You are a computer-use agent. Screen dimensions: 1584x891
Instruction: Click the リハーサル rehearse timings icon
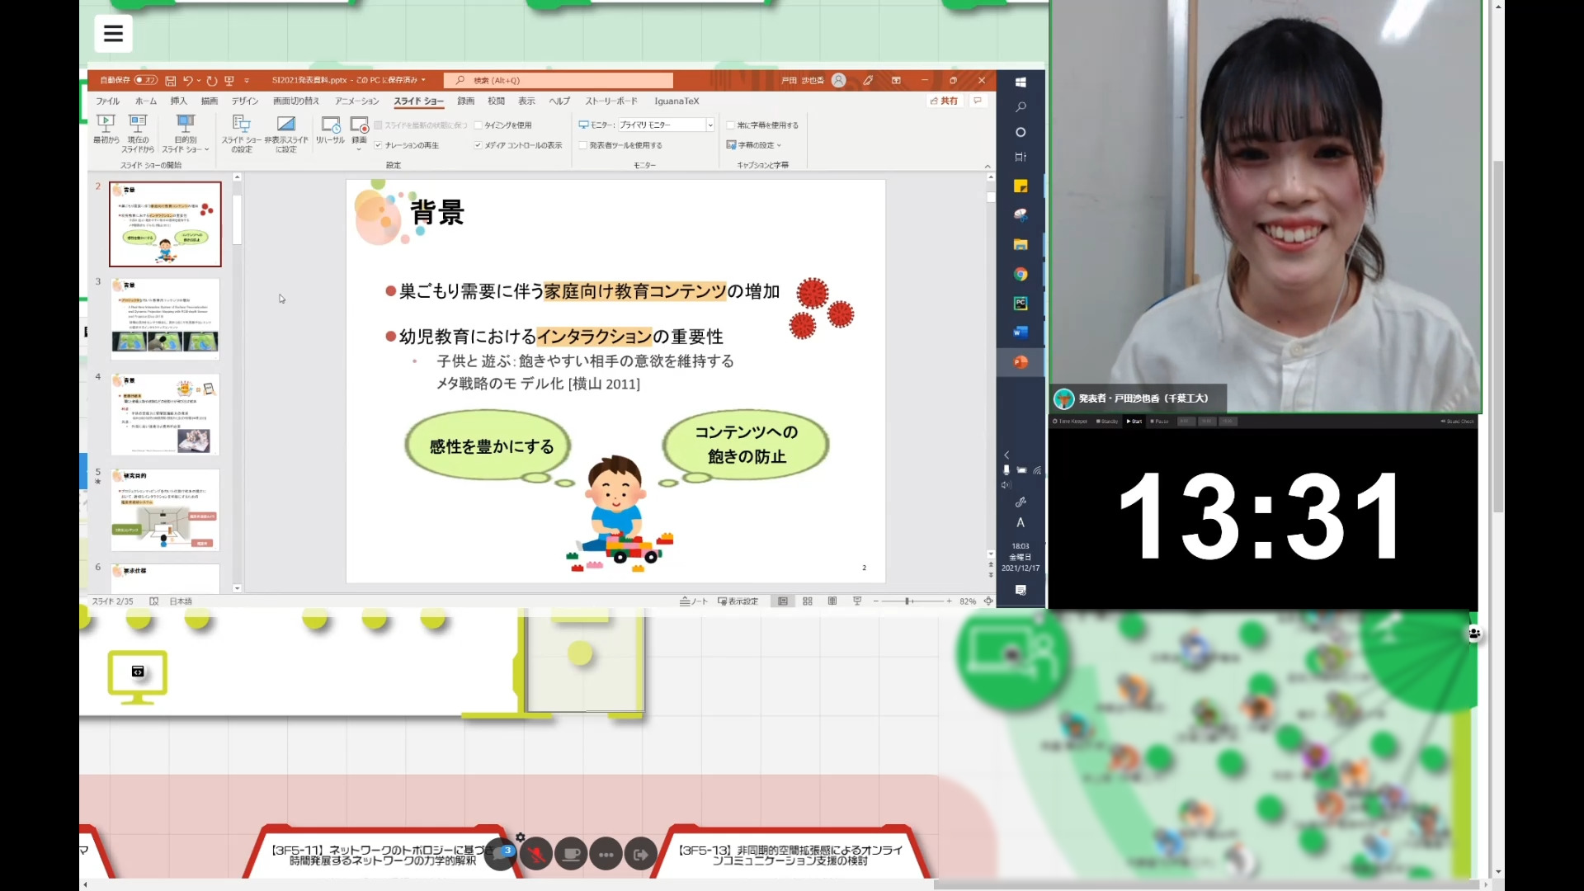coord(330,125)
